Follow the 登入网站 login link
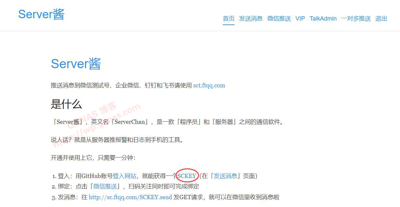400x207 pixels. [124, 176]
